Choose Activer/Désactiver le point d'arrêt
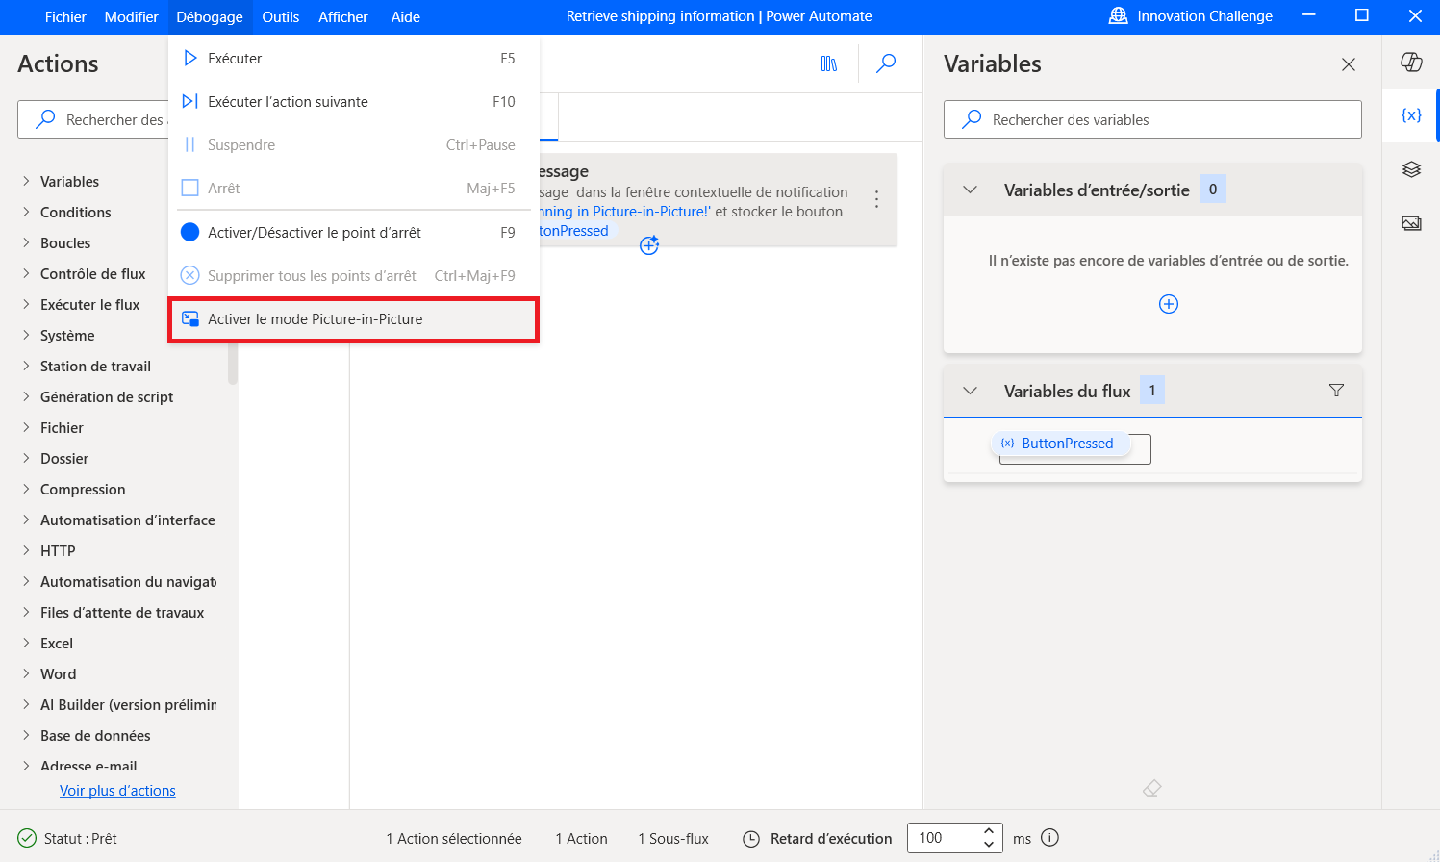 tap(354, 232)
